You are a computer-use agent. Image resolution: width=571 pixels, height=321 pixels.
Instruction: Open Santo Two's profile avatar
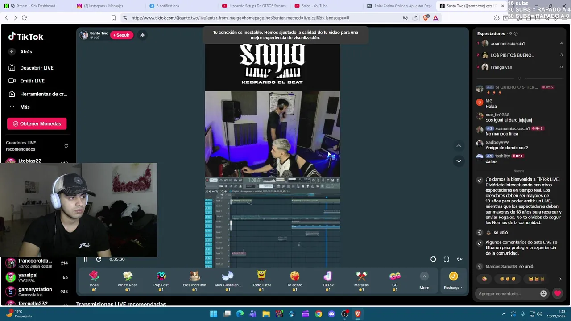[84, 35]
